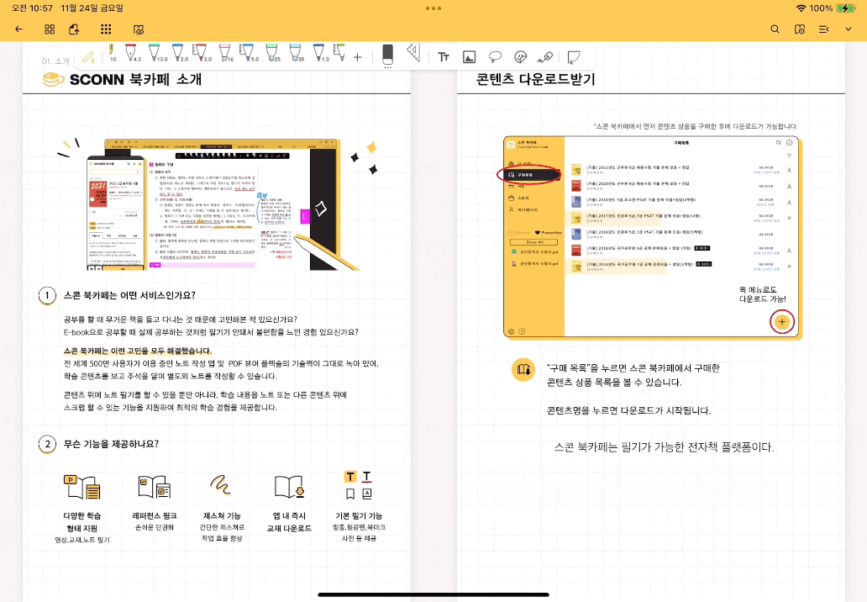867x602 pixels.
Task: Tap the SCONN bookcafe devices illustration
Action: pyautogui.click(x=218, y=204)
